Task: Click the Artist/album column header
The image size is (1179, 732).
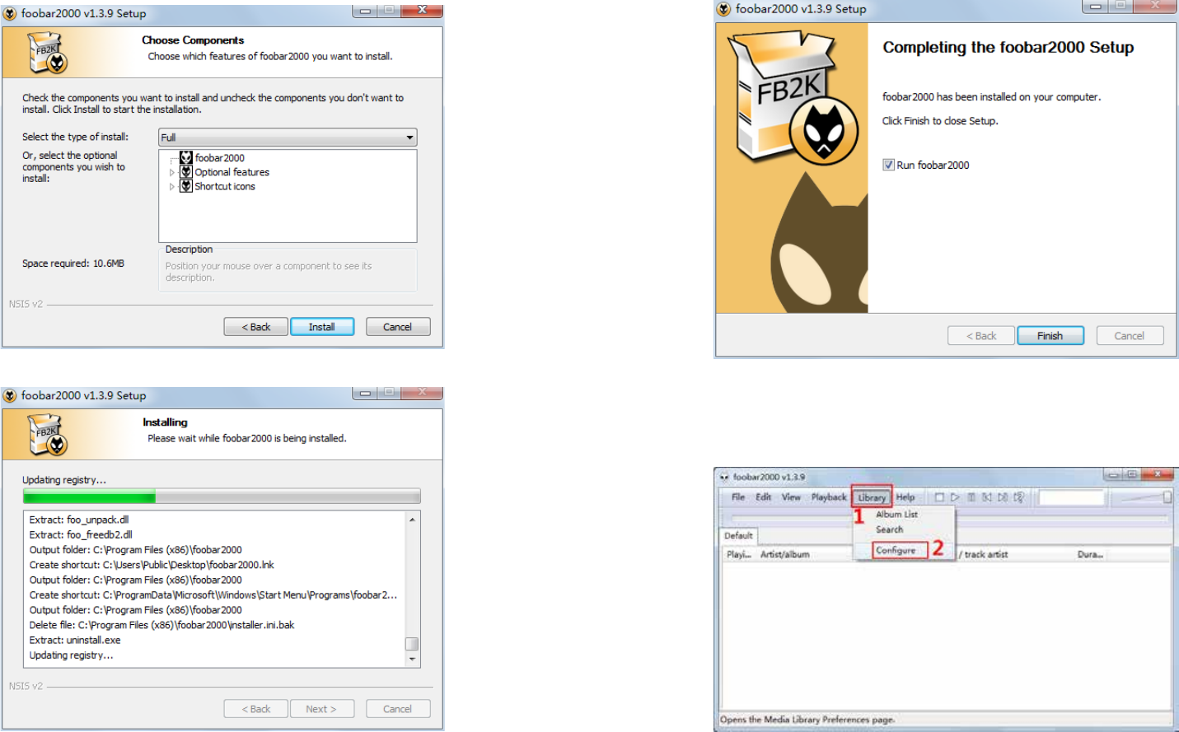Action: 784,554
